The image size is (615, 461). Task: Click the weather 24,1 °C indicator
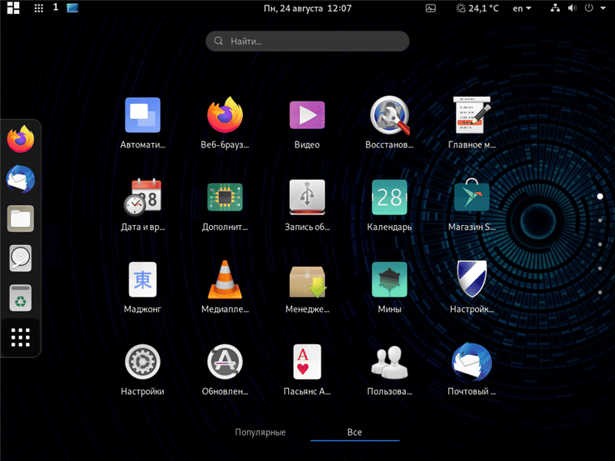477,8
